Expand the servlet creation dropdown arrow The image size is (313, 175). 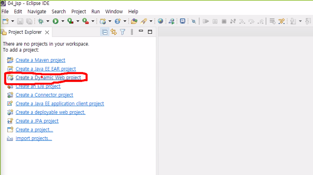[x=125, y=21]
